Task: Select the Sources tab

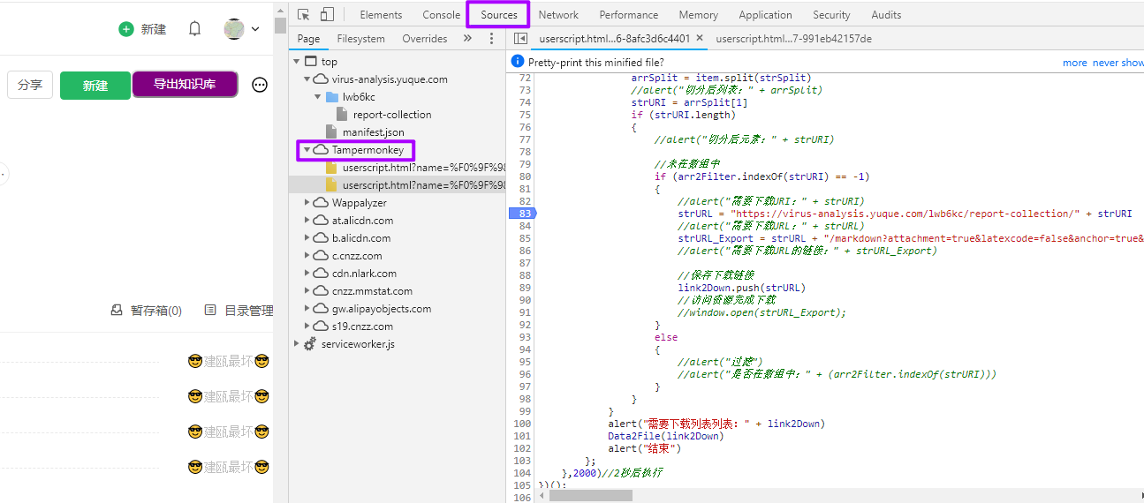Action: (x=499, y=15)
